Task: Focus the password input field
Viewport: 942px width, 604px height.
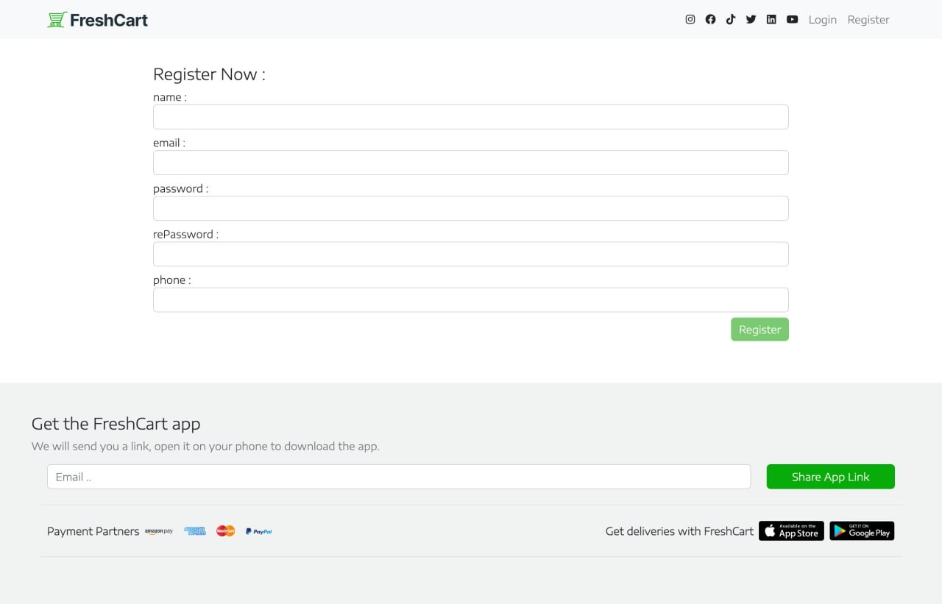Action: point(471,208)
